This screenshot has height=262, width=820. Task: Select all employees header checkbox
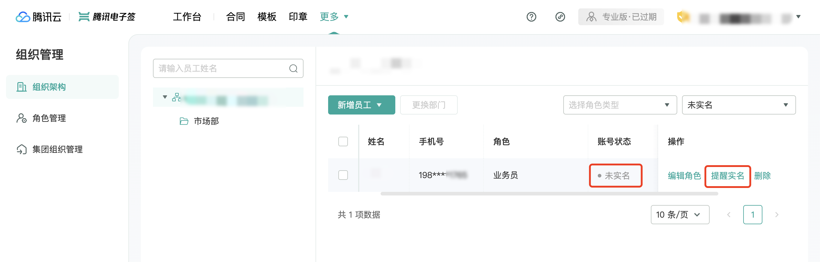(x=343, y=142)
